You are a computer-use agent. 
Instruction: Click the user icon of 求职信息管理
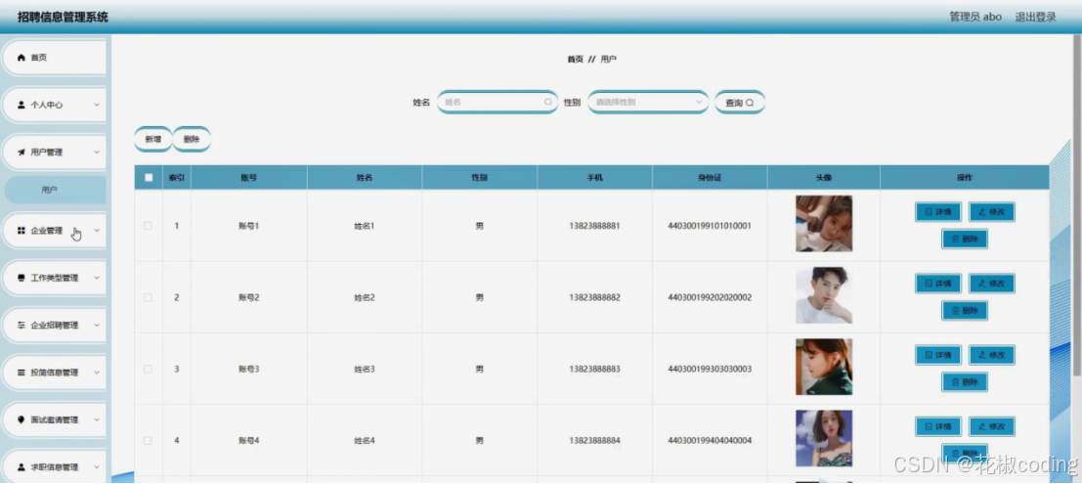pos(22,466)
